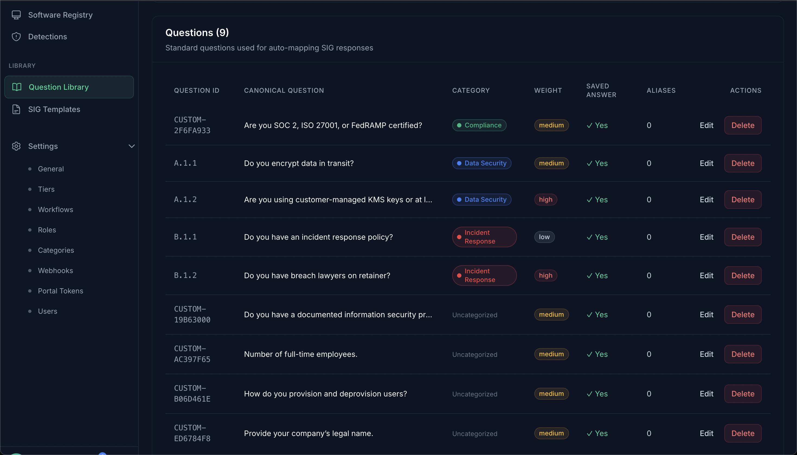Viewport: 797px width, 455px height.
Task: Click the Detections shield icon
Action: 16,37
